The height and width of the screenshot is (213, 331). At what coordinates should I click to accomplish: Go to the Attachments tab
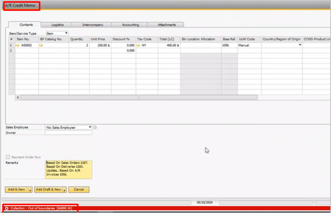coord(166,25)
